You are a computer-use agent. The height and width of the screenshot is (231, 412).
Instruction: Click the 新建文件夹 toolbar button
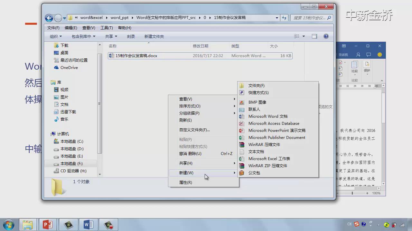[154, 36]
